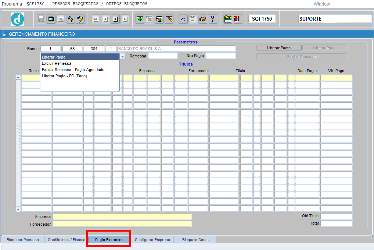This screenshot has height=250, width=374.
Task: Click the Nro Pagto input field
Action: tap(221, 56)
